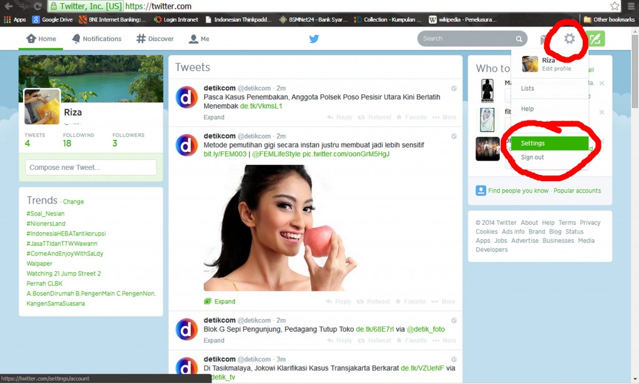Click Find people you know
639x384 pixels.
click(518, 191)
